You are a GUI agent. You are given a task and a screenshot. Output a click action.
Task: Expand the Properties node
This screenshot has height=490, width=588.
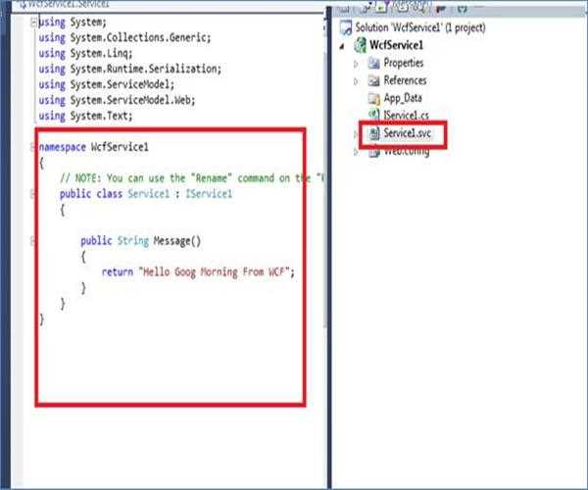coord(356,64)
